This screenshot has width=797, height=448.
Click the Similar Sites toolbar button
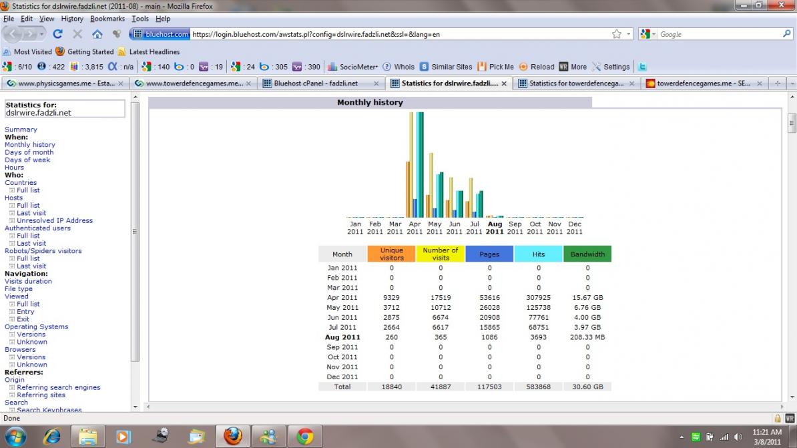coord(447,67)
